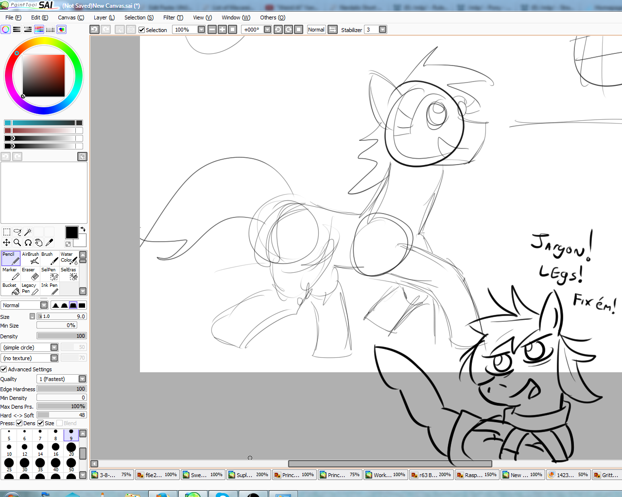Screen dimensions: 622x497
Task: Select brush size 12 preset
Action: [x=25, y=449]
